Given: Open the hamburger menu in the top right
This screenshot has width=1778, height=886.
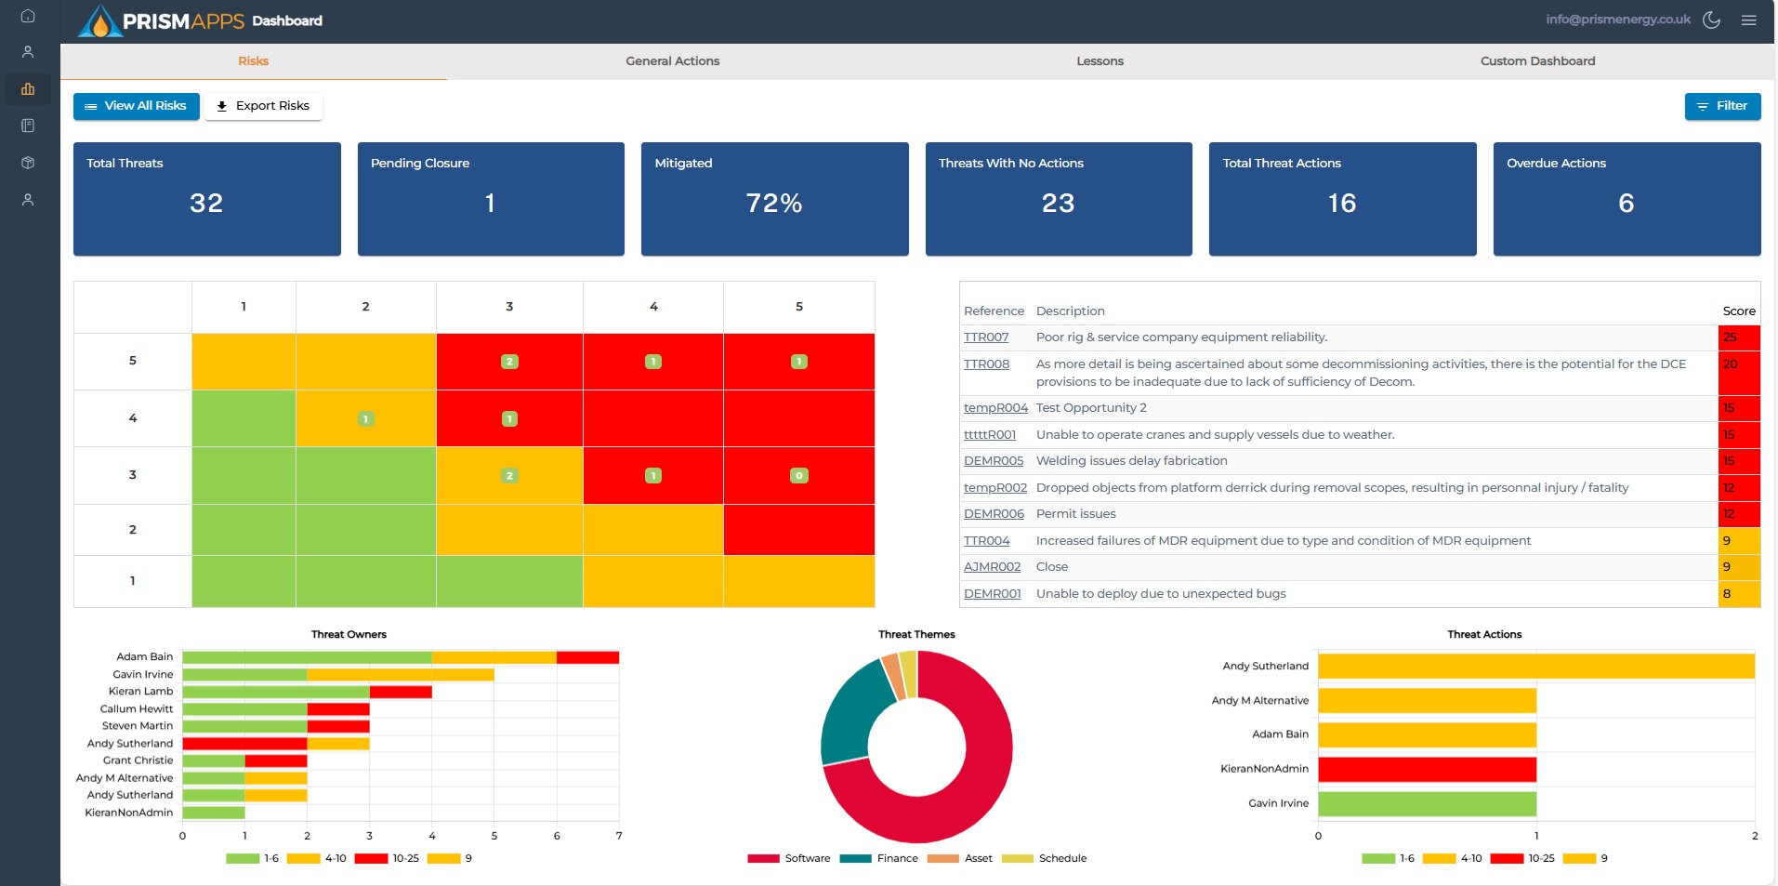Looking at the screenshot, I should [1748, 20].
